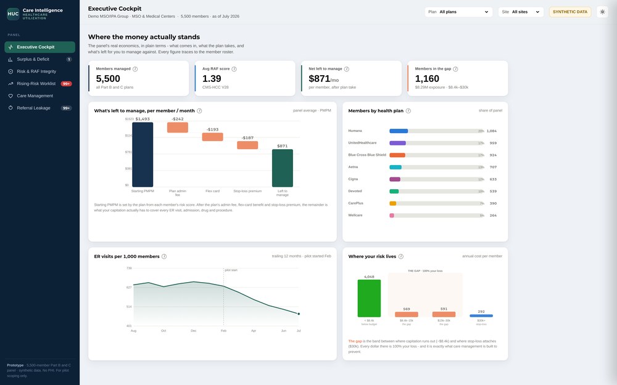The height and width of the screenshot is (385, 617).
Task: Toggle the light/dark theme sun icon
Action: [x=602, y=12]
